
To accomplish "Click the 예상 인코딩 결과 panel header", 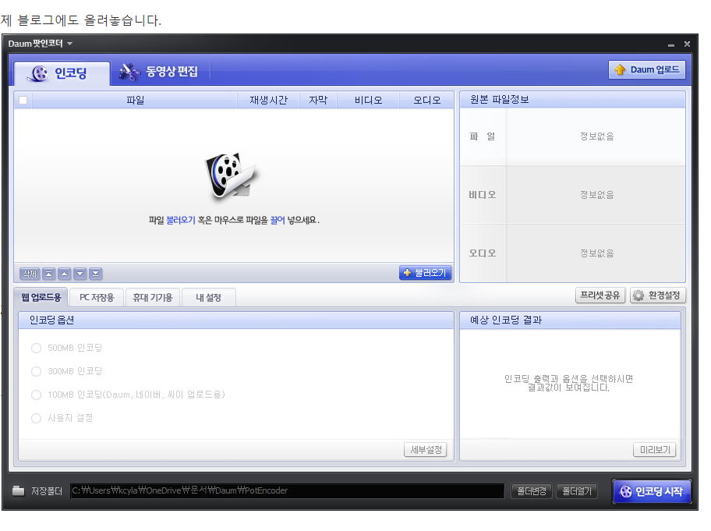I will (570, 320).
